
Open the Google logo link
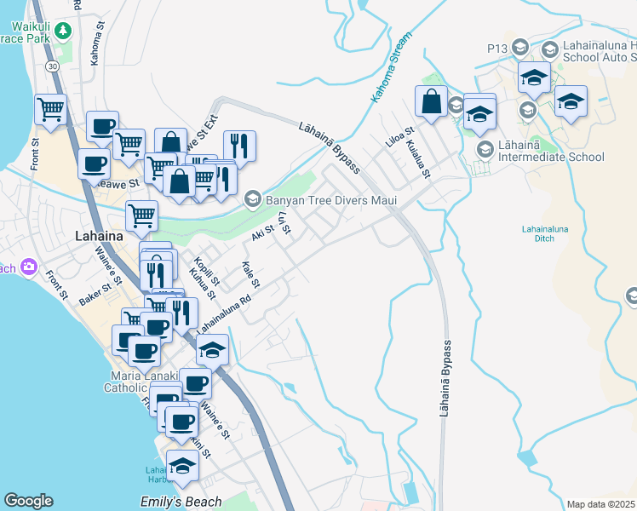(28, 501)
